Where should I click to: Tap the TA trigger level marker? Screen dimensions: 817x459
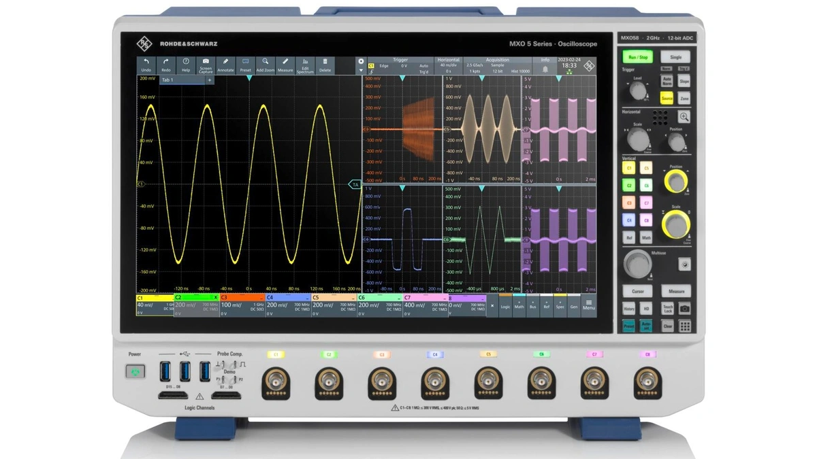(x=355, y=184)
